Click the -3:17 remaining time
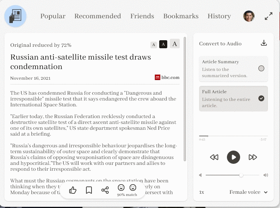This screenshot has height=208, width=280. (x=263, y=140)
